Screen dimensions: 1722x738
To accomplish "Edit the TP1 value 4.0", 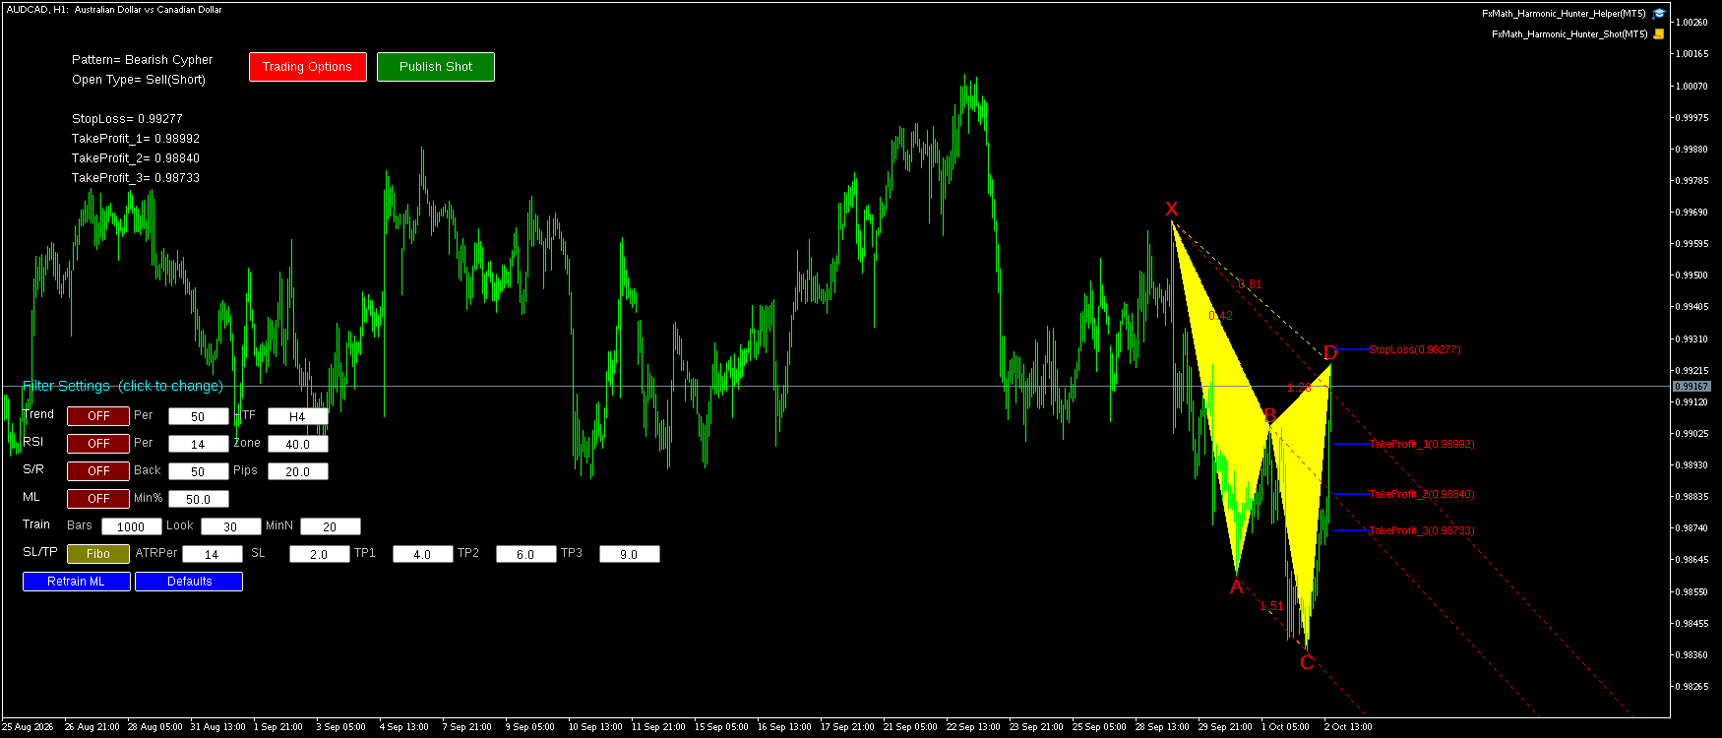I will click(423, 554).
